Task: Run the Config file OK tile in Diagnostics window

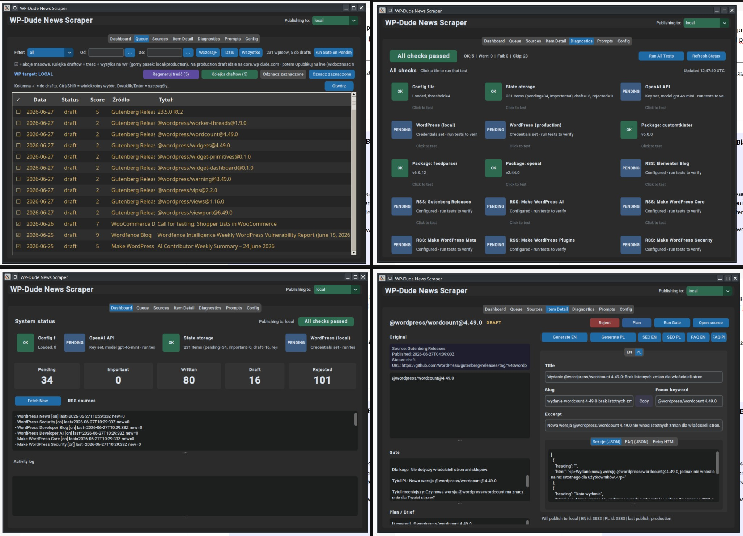Action: tap(400, 91)
